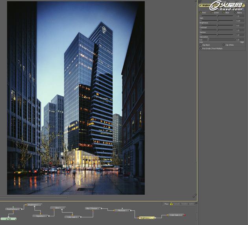248x225 pixels.
Task: Switch to the Flow tab
Action: [x=166, y=204]
